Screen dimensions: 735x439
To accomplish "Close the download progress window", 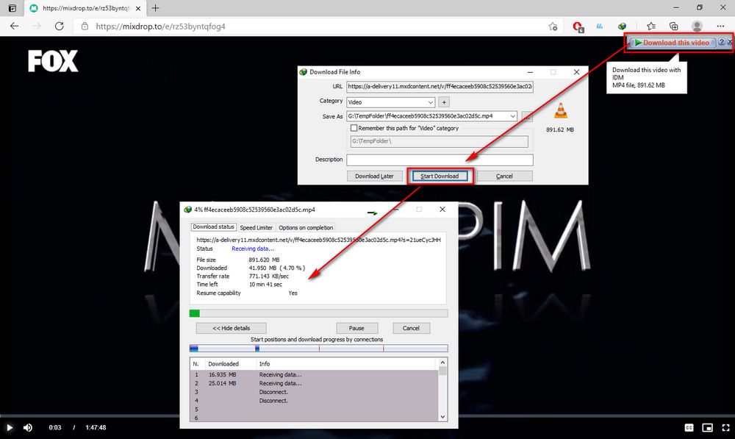I will tap(442, 209).
